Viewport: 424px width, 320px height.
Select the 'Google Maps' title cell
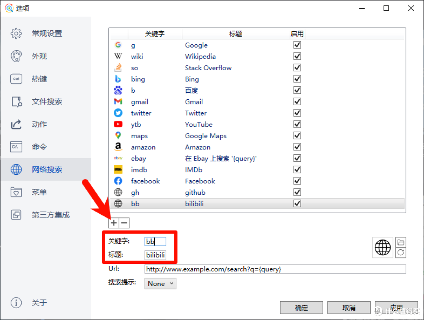click(206, 136)
